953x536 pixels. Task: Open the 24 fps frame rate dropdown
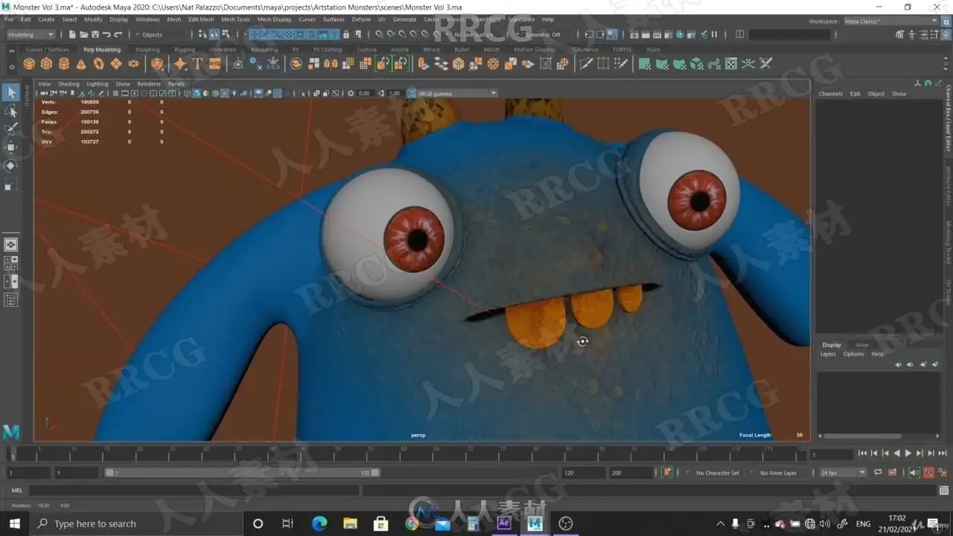coord(843,473)
